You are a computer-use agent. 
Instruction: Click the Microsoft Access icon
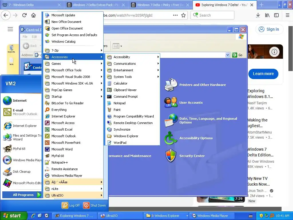click(x=47, y=123)
